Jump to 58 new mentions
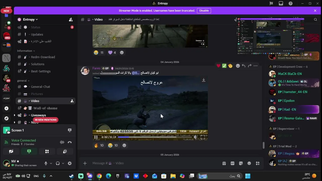 coord(46,120)
